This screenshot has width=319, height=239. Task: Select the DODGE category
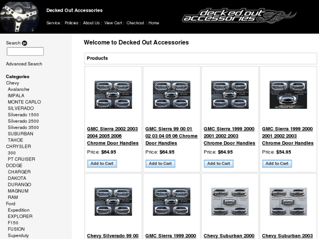[14, 166]
